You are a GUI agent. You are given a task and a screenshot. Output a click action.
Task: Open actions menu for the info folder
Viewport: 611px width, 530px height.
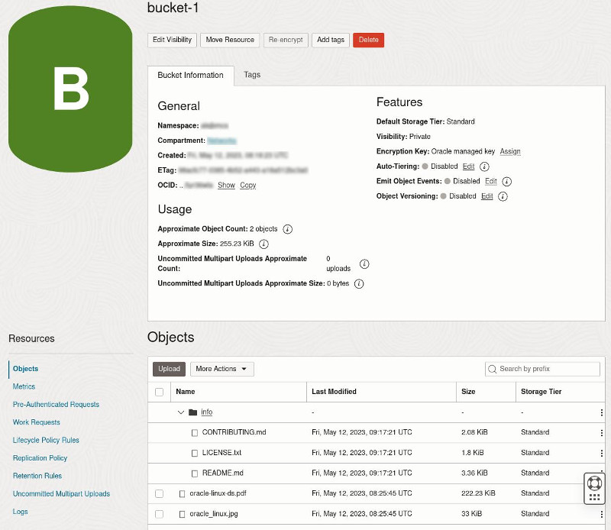tap(603, 412)
